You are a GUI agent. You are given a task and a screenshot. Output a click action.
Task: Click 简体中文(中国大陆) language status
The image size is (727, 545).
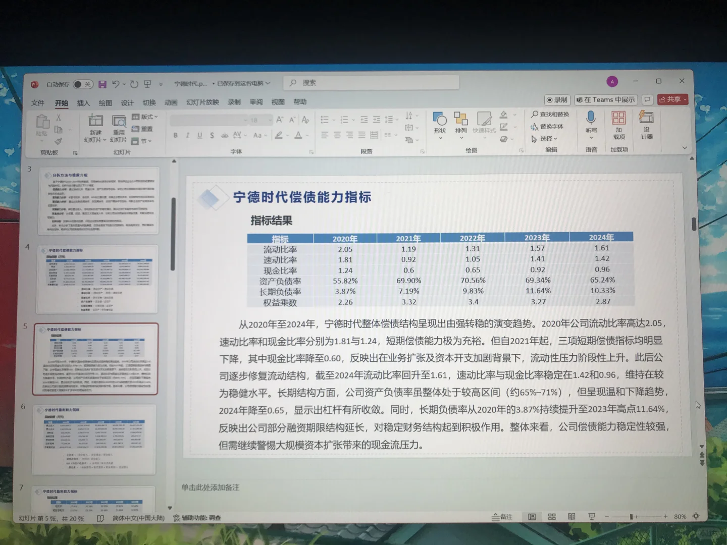click(138, 518)
